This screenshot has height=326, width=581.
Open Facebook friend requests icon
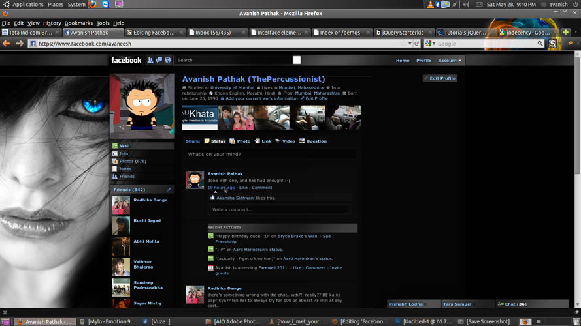pos(150,60)
